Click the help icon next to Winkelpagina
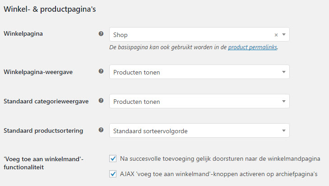The image size is (329, 186). [x=101, y=33]
